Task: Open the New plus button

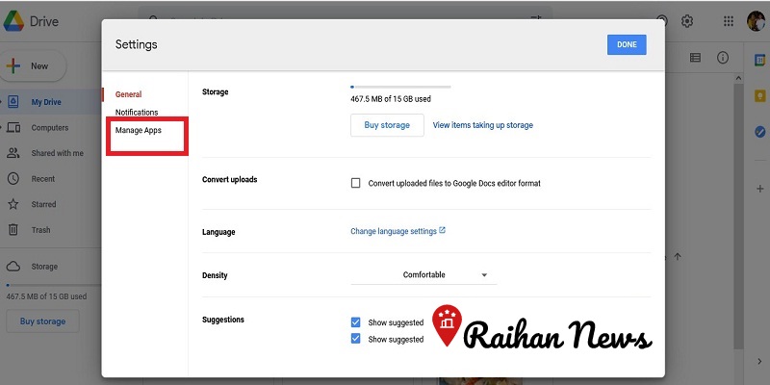Action: pyautogui.click(x=31, y=65)
